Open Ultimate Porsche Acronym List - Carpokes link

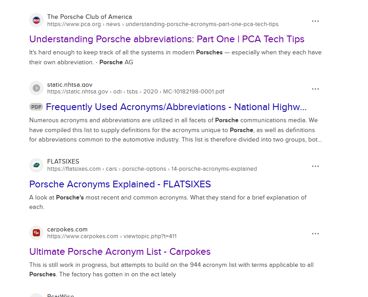click(x=120, y=252)
